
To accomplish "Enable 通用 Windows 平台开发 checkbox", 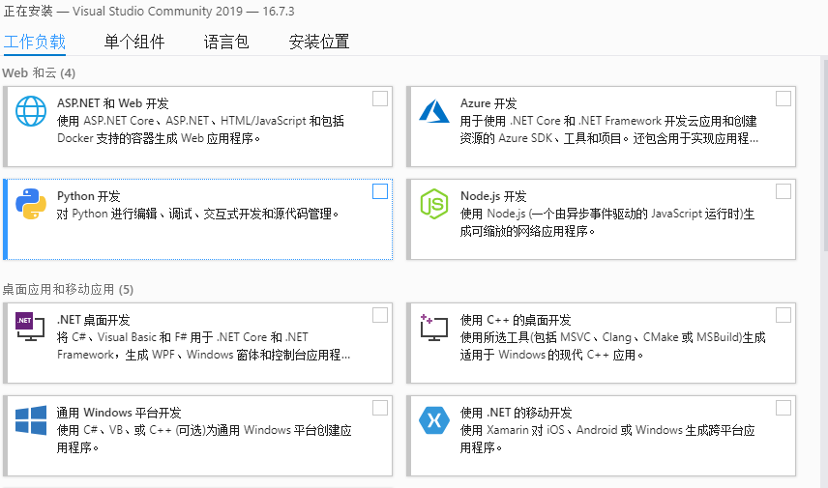I will 380,408.
